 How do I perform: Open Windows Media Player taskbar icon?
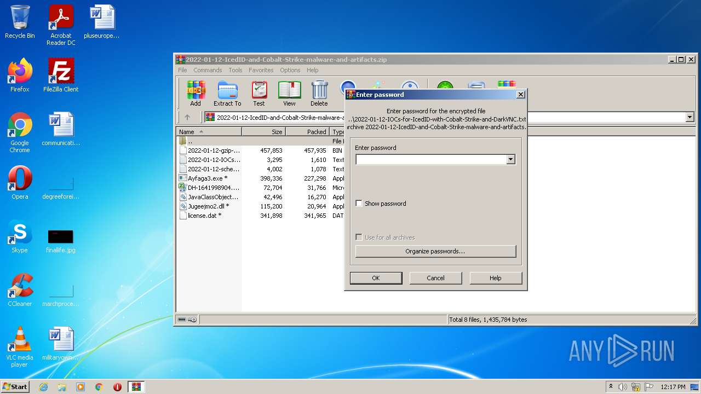[81, 387]
